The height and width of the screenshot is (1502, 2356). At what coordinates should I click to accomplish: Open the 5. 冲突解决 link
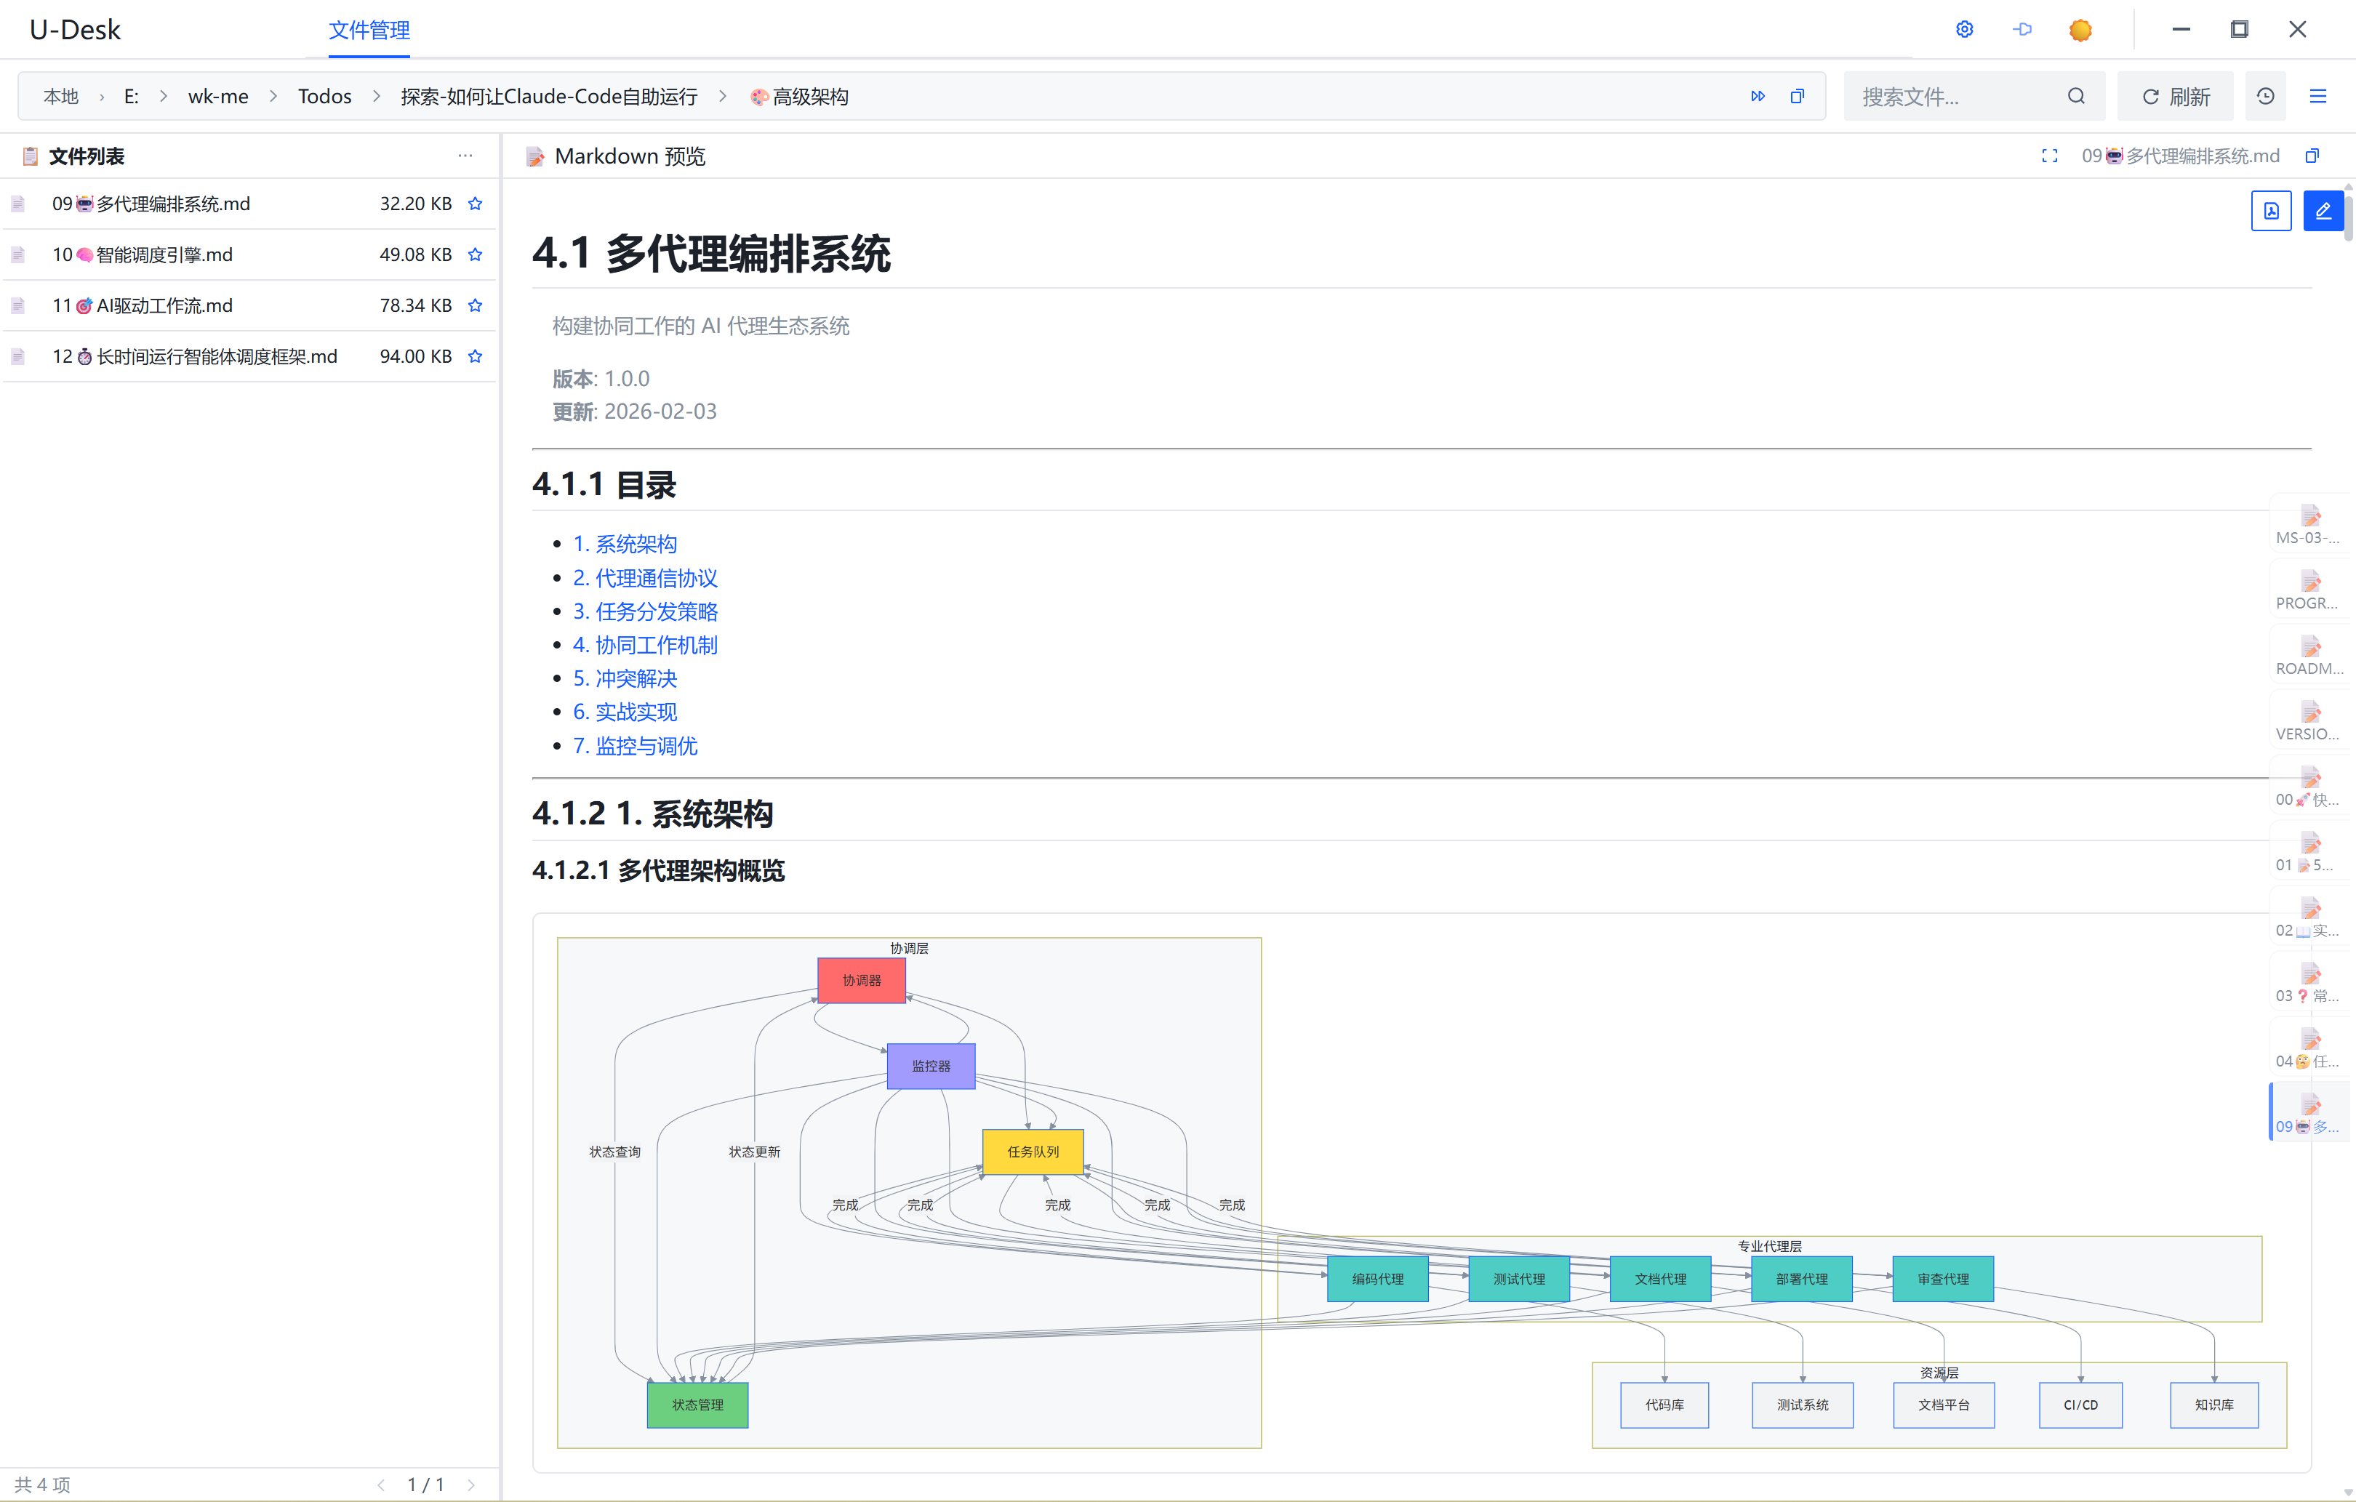point(624,678)
